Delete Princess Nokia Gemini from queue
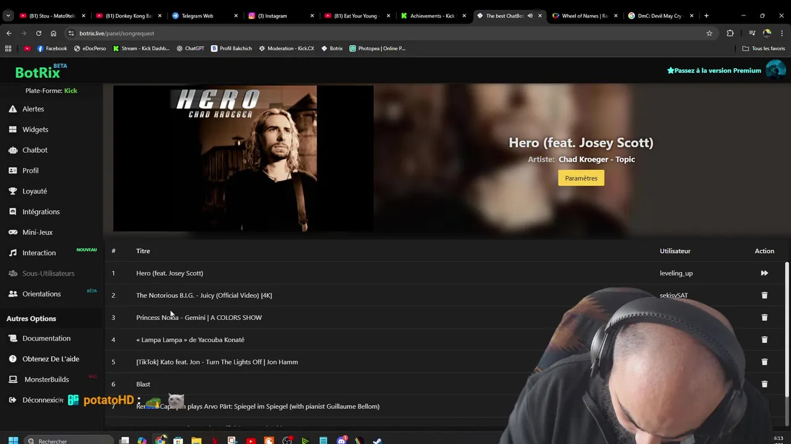Image resolution: width=791 pixels, height=444 pixels. coord(764,318)
